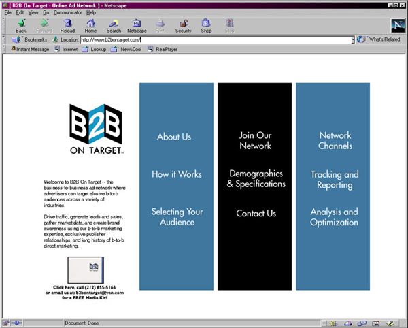
Task: Open the File menu
Action: pyautogui.click(x=7, y=12)
